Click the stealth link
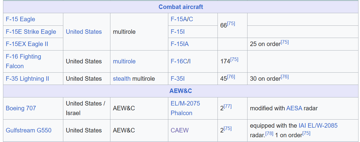 [x=121, y=79]
